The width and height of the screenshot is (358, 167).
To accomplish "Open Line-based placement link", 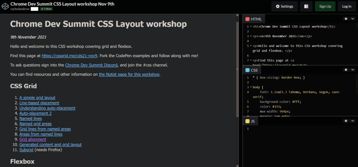I will [39, 103].
